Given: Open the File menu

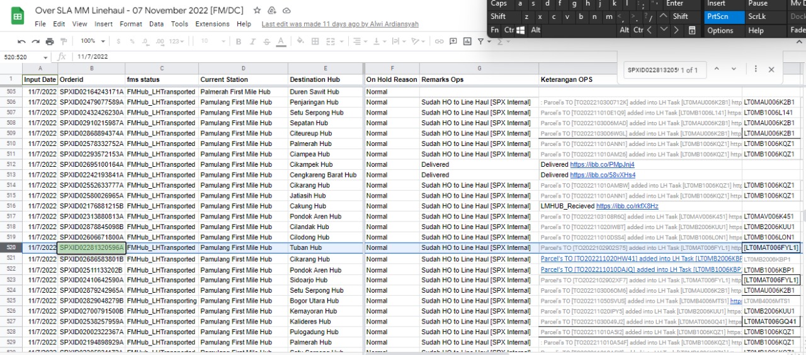Looking at the screenshot, I should (x=40, y=24).
